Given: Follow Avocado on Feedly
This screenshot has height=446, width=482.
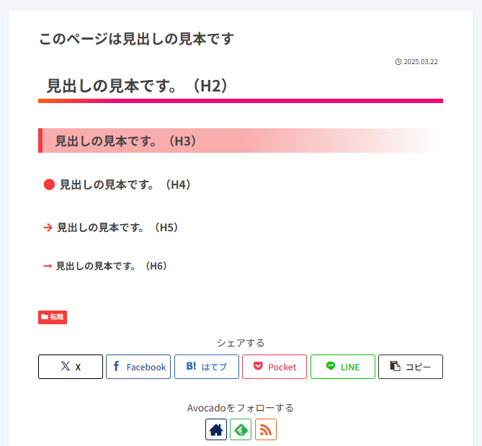Looking at the screenshot, I should pyautogui.click(x=241, y=430).
